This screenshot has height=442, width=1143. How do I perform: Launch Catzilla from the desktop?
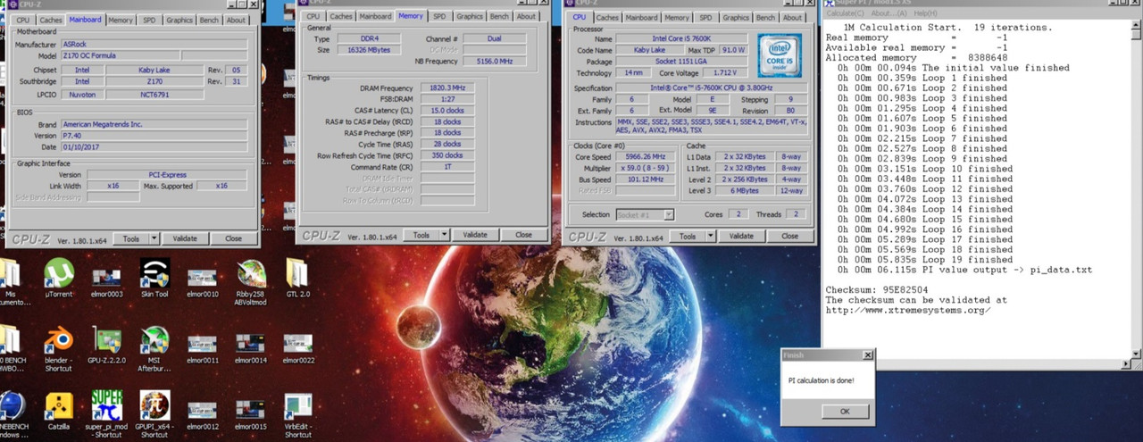pos(59,412)
